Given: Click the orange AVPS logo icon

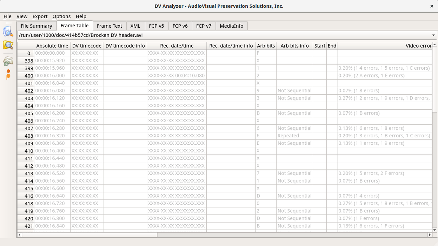Looking at the screenshot, I should click(8, 74).
